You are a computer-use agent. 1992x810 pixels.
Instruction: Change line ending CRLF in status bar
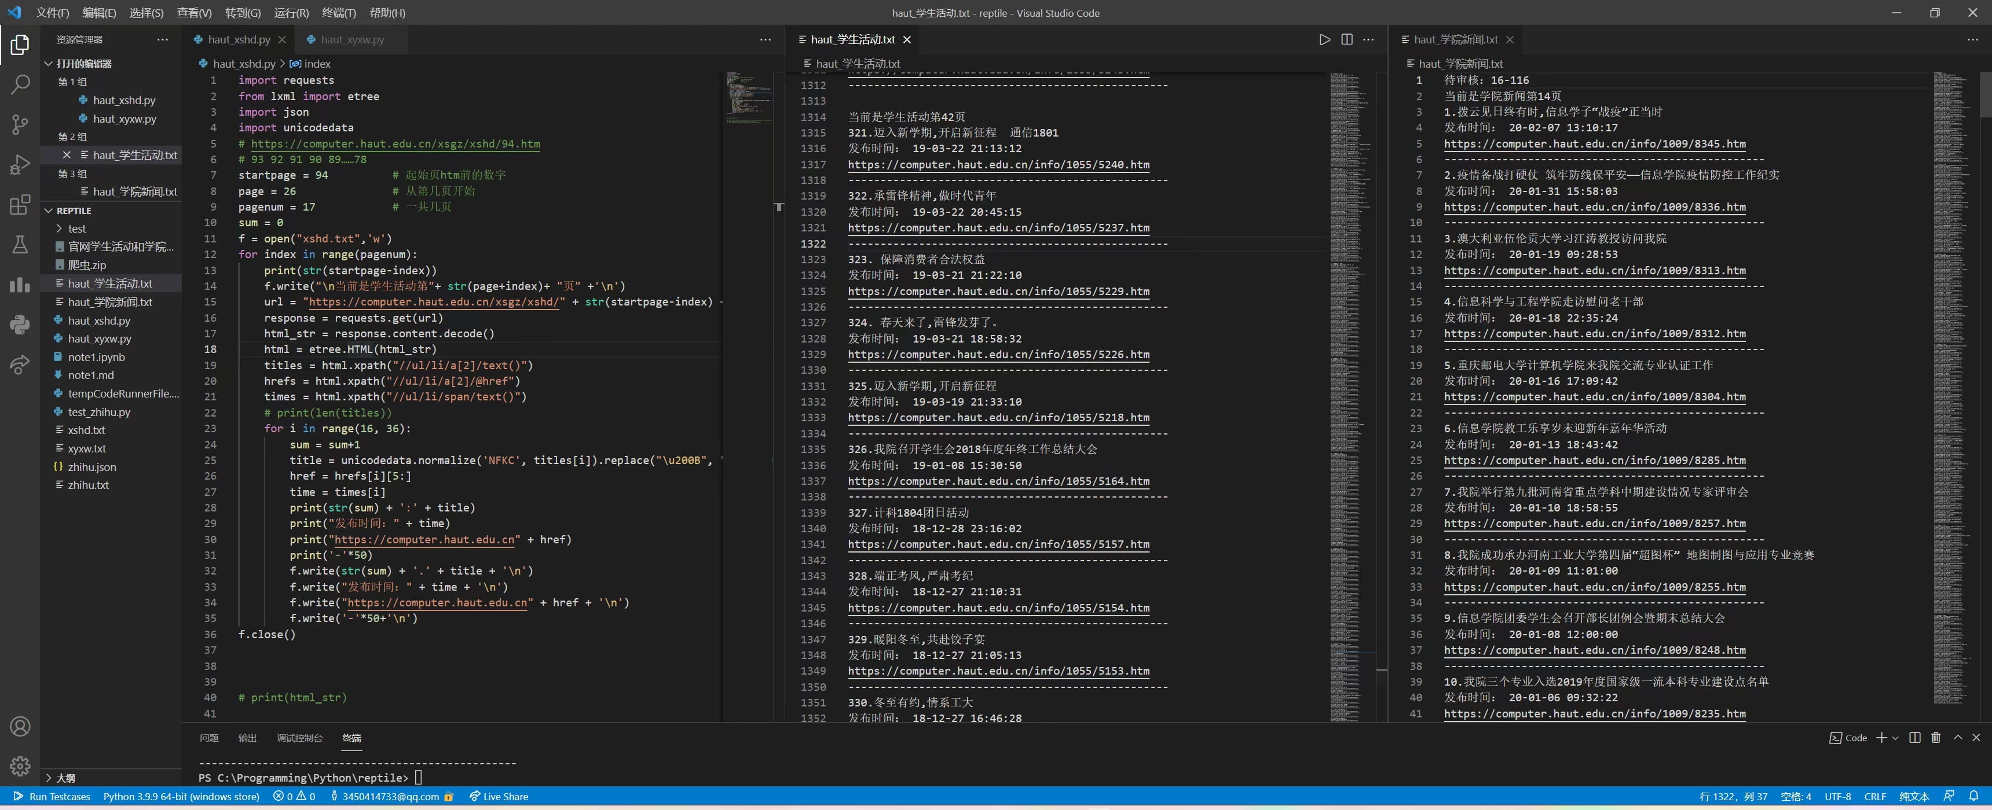click(x=1874, y=796)
